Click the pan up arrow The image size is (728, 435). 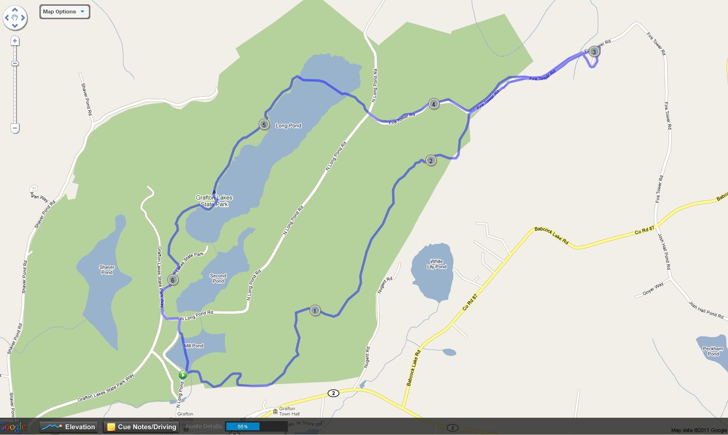pos(15,9)
